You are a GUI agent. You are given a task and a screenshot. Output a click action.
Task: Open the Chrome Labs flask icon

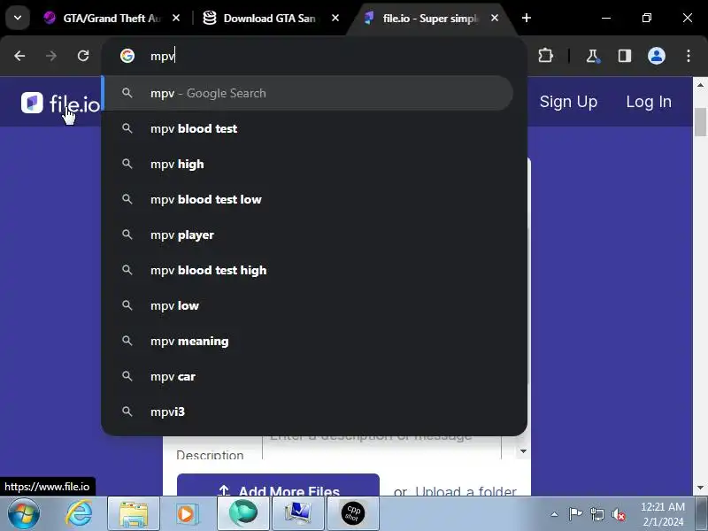592,56
